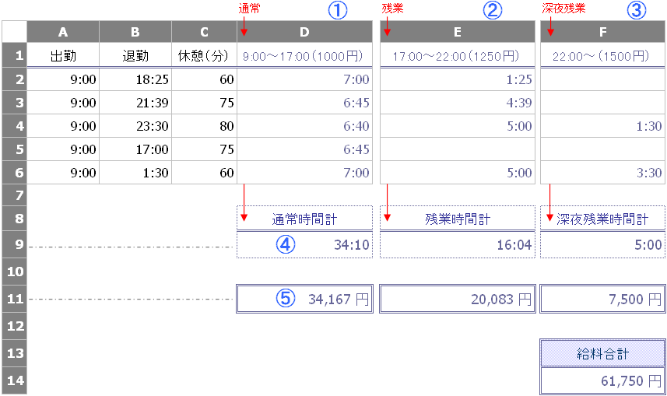Click the 残業時間計 label cell
Viewport: 667px width, 396px height.
(458, 219)
